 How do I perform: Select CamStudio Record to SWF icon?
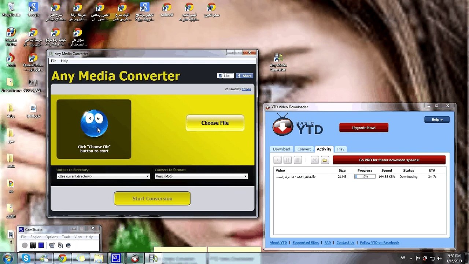pos(68,245)
